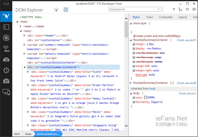Click the DOM tree scrollbar down arrow
This screenshot has height=137, width=198.
point(126,126)
